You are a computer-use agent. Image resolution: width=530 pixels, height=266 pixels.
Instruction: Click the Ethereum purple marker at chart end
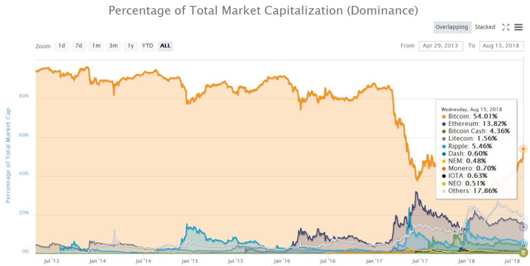click(x=523, y=227)
